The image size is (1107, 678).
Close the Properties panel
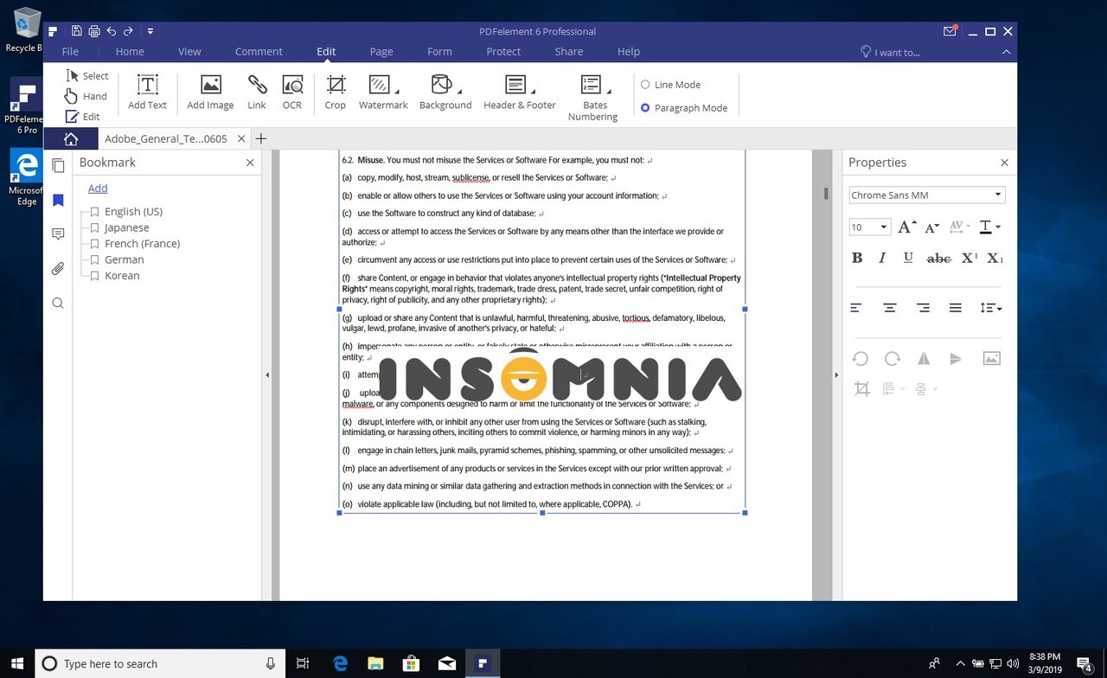pos(1004,163)
